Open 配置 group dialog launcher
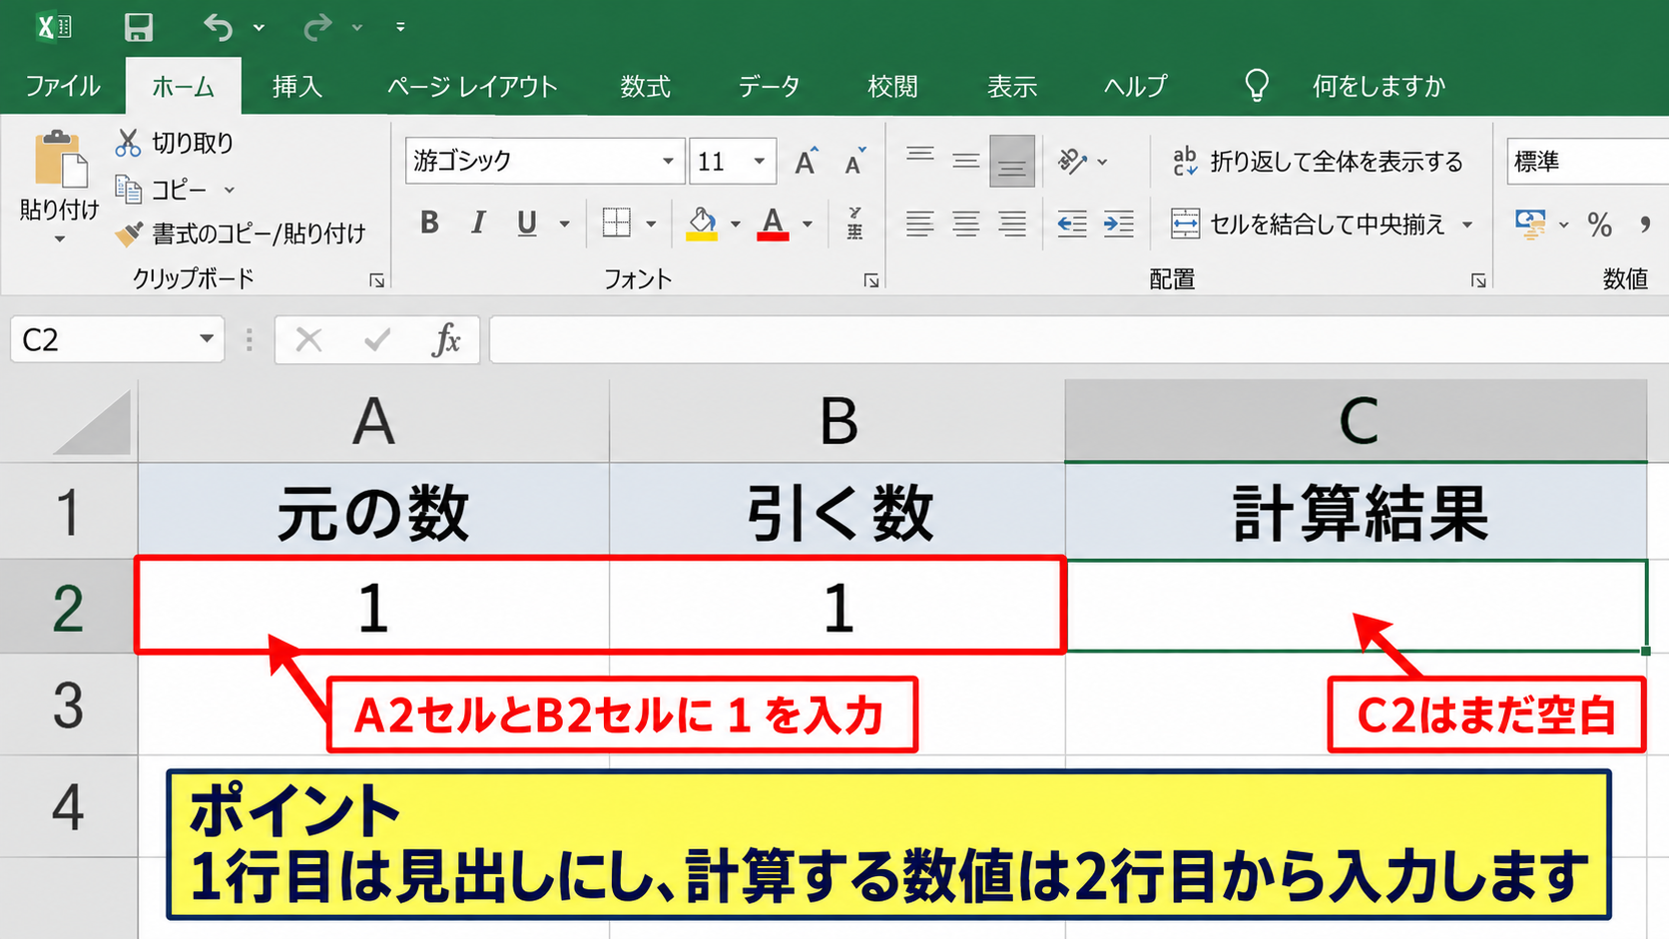This screenshot has width=1669, height=939. 1478,281
